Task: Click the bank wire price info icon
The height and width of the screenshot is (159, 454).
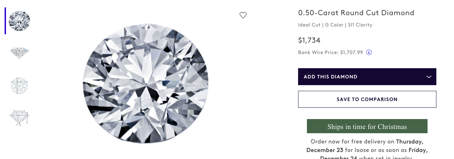Action: click(x=369, y=52)
